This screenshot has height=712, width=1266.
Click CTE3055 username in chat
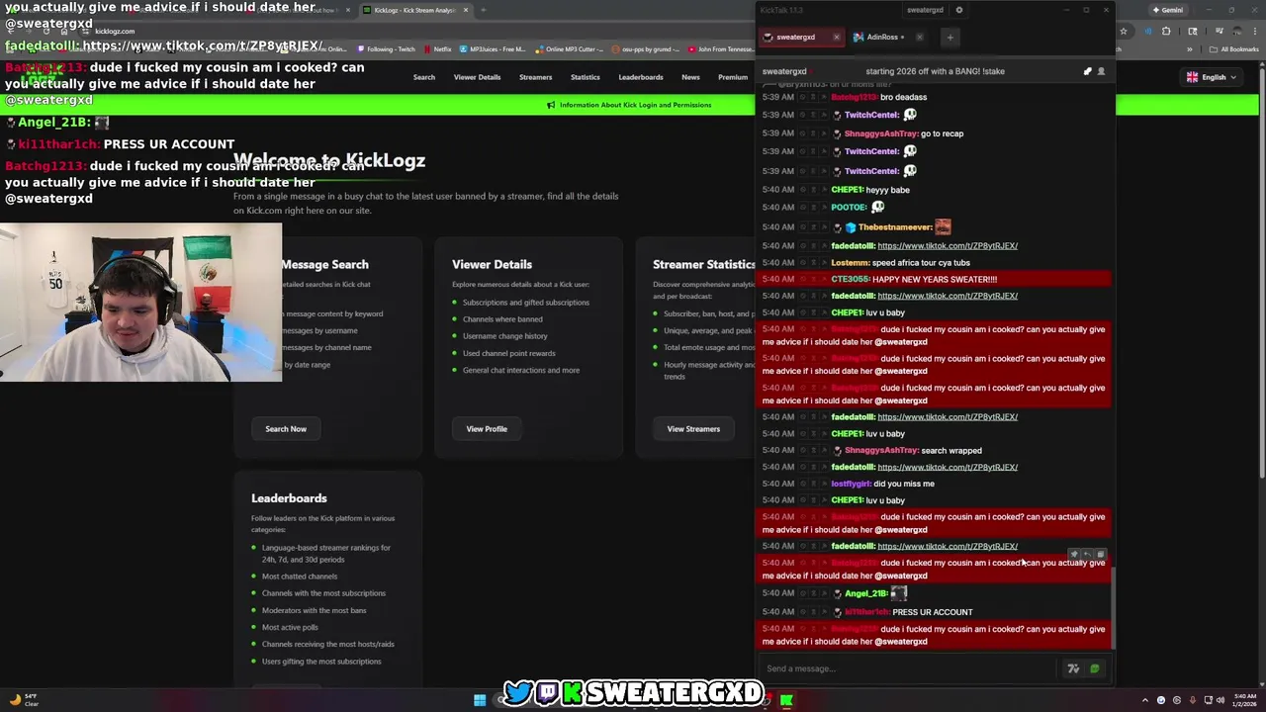[850, 279]
